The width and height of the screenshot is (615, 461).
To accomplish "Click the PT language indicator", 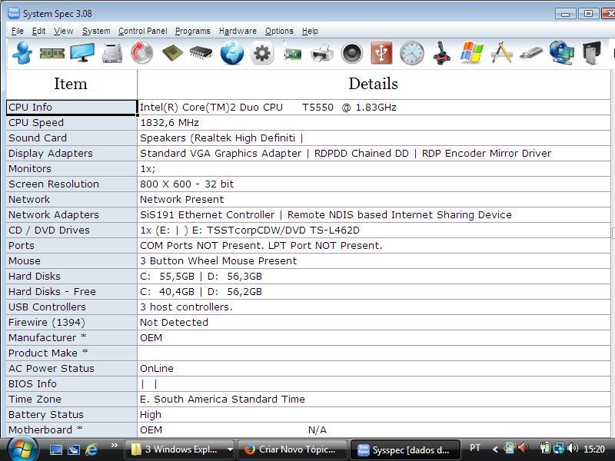I will pyautogui.click(x=475, y=448).
